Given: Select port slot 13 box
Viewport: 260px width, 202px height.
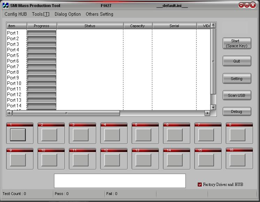Looking at the screenshot, I should tap(143, 160).
